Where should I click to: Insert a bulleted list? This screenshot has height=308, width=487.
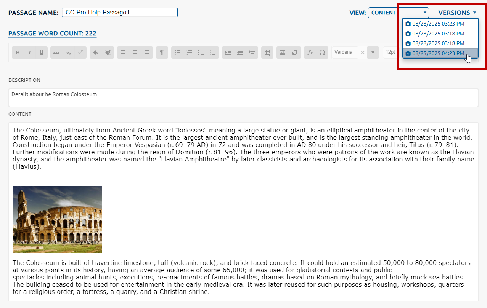(x=177, y=53)
